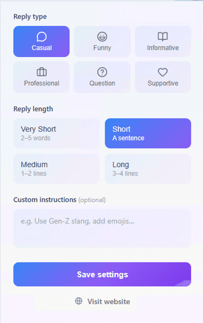Select the Medium 1–2 lines length

tap(56, 168)
